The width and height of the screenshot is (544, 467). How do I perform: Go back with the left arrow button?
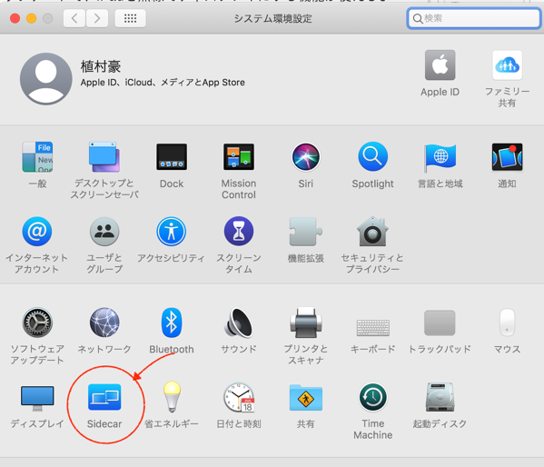pos(74,18)
